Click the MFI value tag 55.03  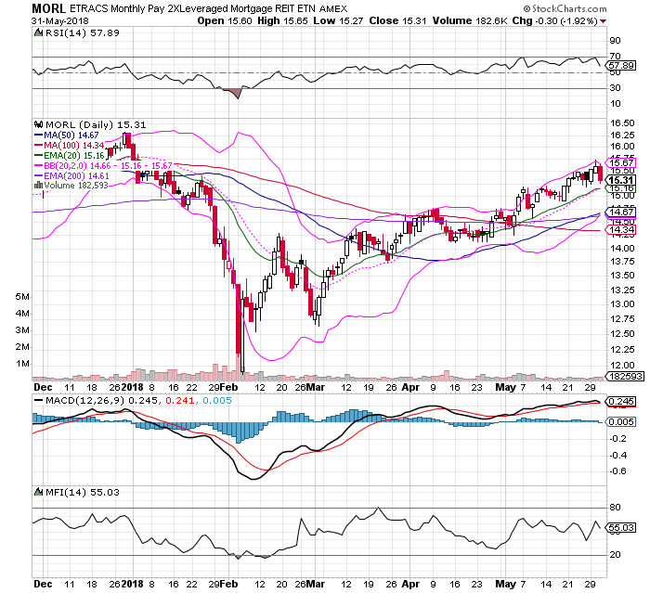[x=621, y=527]
